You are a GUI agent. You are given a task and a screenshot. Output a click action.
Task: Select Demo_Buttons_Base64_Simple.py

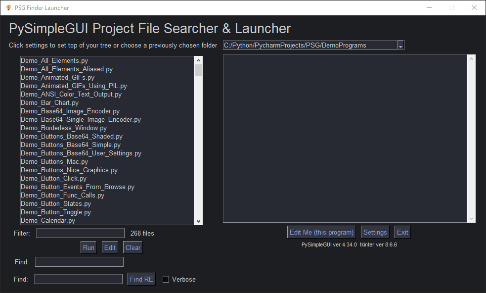pos(107,145)
